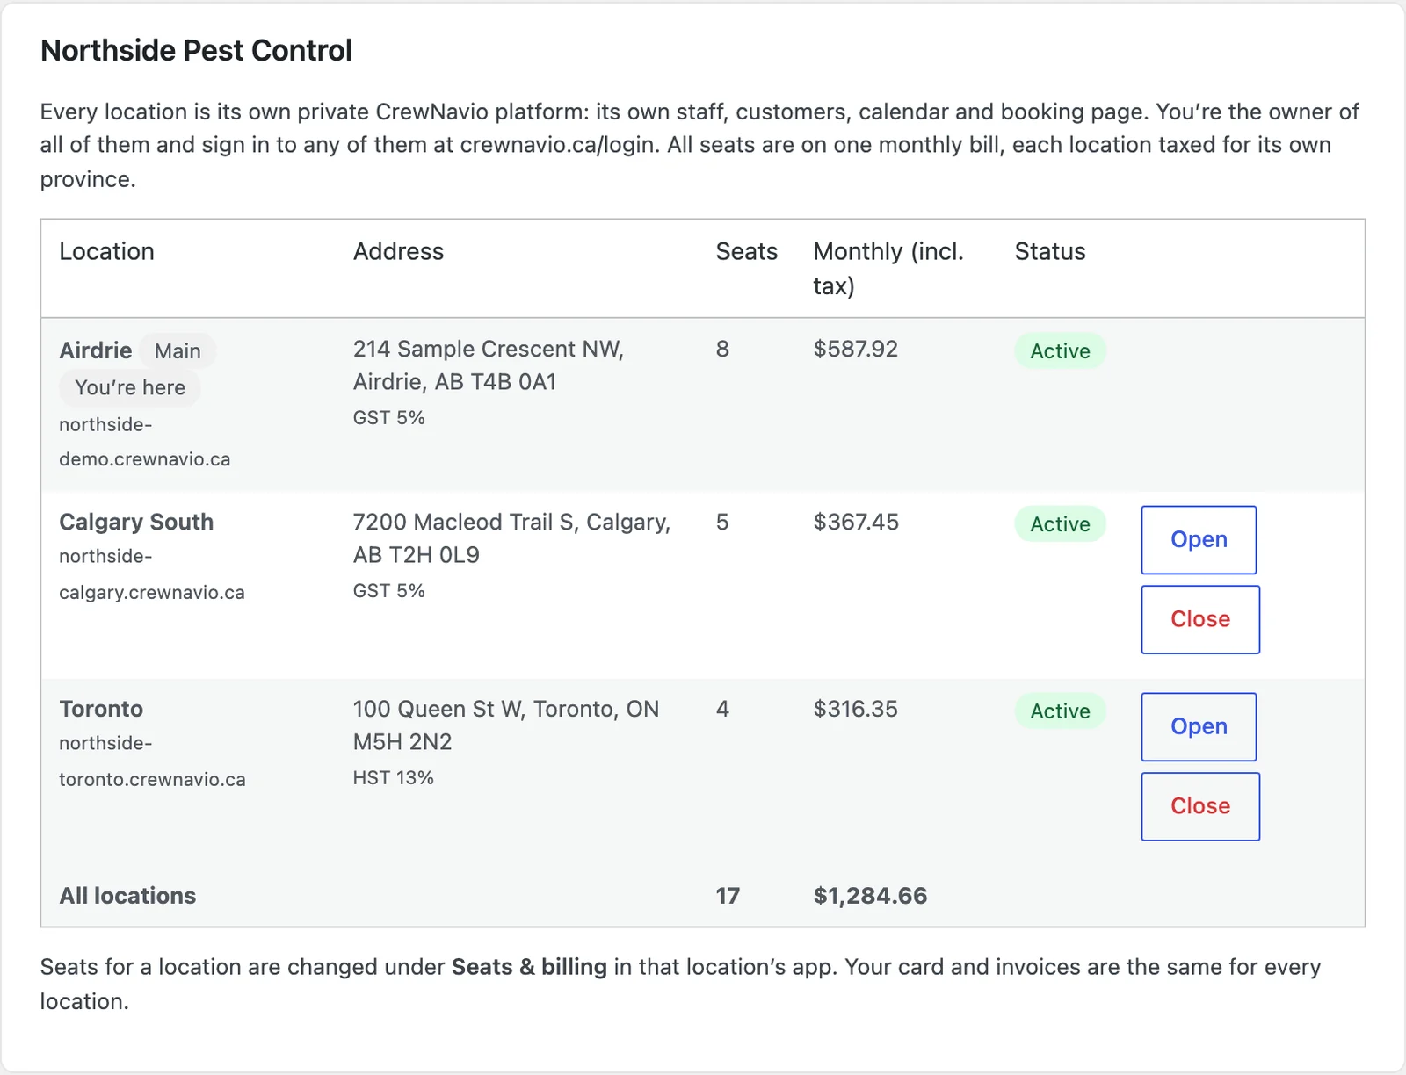
Task: Click the "You're here" badge
Action: pos(130,387)
